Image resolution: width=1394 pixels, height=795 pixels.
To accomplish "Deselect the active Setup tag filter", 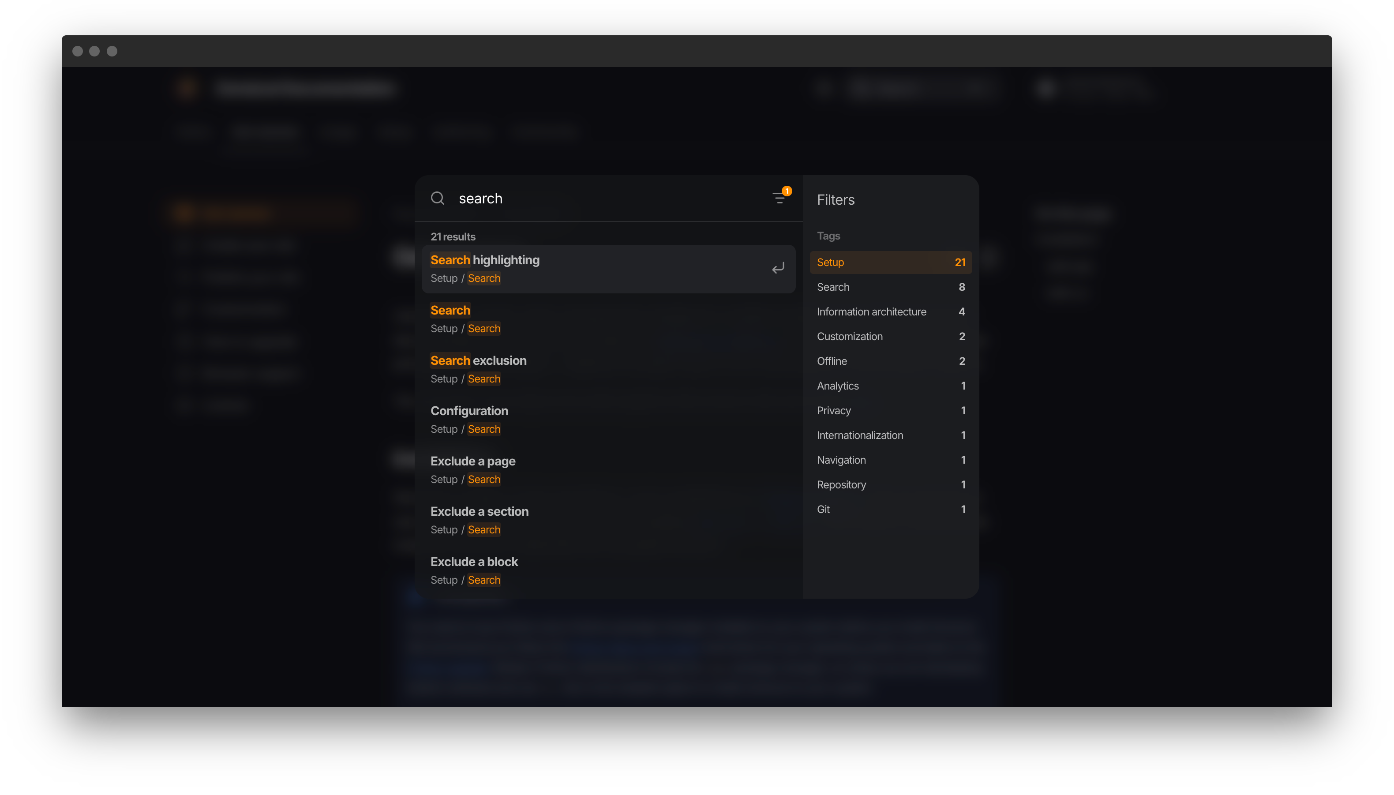I will [x=890, y=262].
